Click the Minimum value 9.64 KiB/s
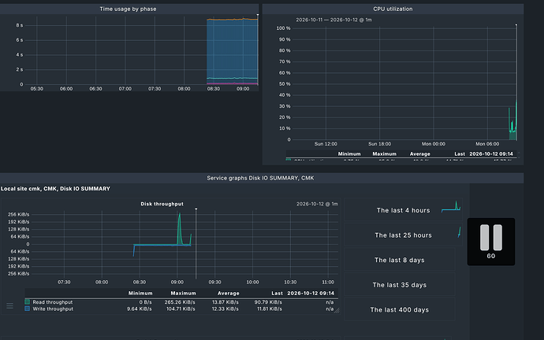544x340 pixels. click(x=139, y=309)
